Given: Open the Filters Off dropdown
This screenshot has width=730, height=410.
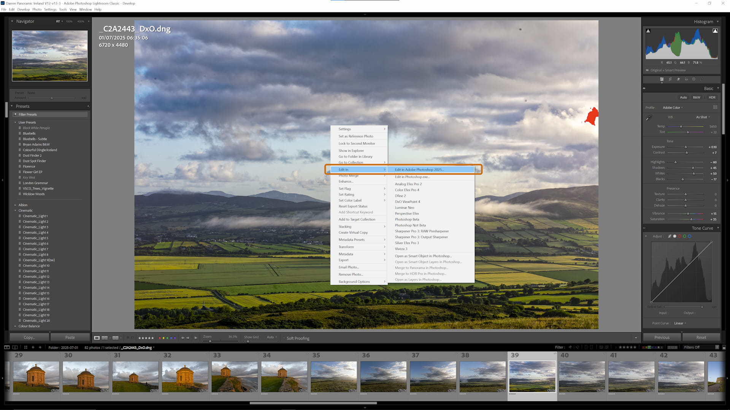Looking at the screenshot, I should pyautogui.click(x=701, y=347).
